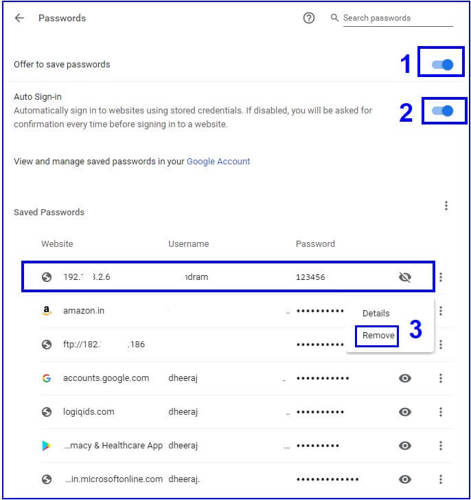
Task: Show password for accounts.google.com
Action: pos(405,378)
